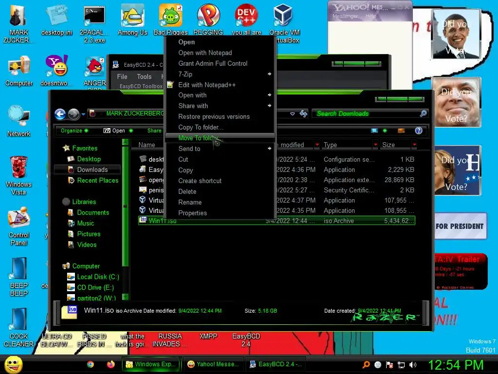The height and width of the screenshot is (374, 498).
Task: Open the MARK ZUCKER desktop icon
Action: tap(18, 23)
